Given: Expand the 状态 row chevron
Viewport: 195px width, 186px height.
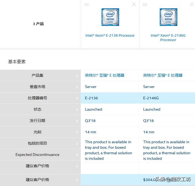Looking at the screenshot, I should click(x=77, y=110).
